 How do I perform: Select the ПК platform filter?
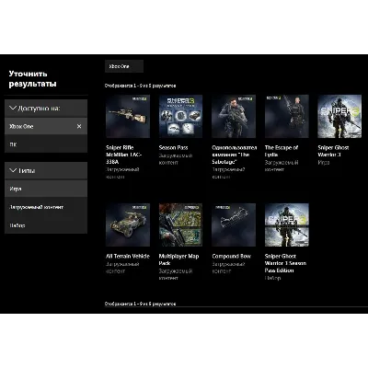click(46, 144)
